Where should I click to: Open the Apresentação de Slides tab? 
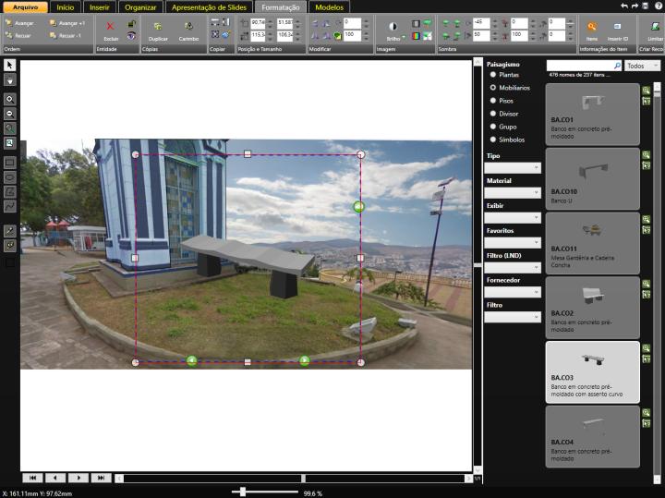[209, 7]
